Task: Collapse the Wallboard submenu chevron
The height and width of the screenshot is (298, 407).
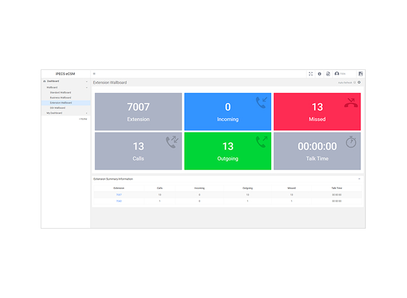Action: click(87, 88)
